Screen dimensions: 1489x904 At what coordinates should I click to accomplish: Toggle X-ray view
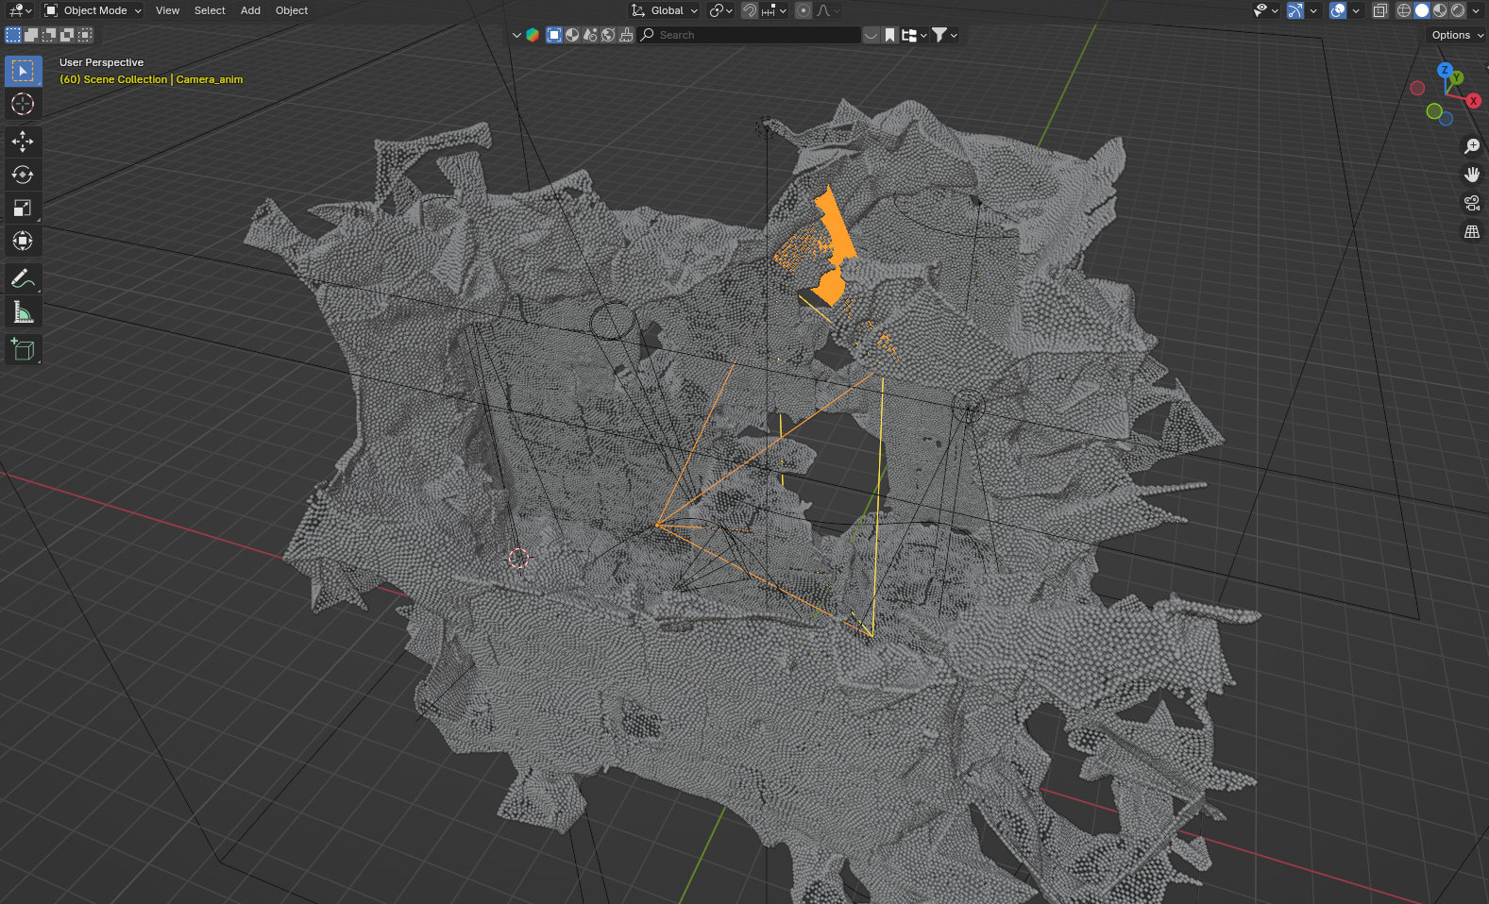[1379, 10]
